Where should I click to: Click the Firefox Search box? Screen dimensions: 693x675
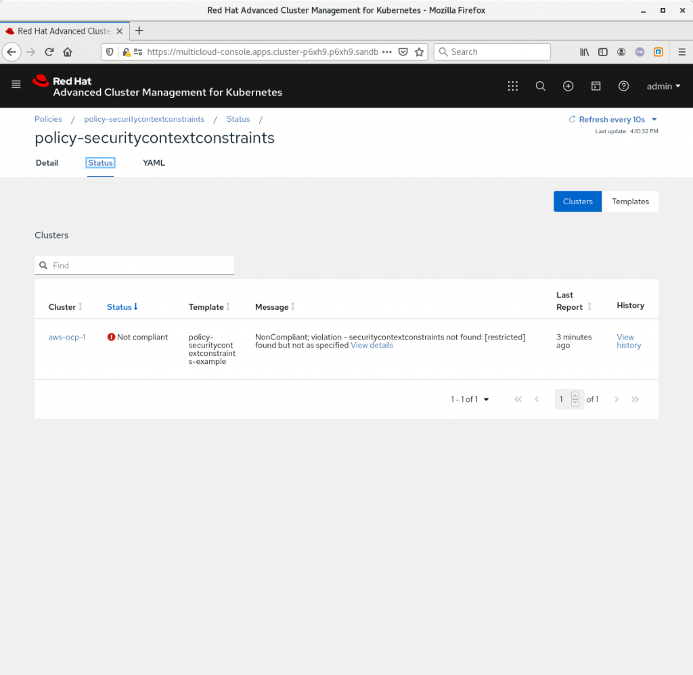coord(493,52)
